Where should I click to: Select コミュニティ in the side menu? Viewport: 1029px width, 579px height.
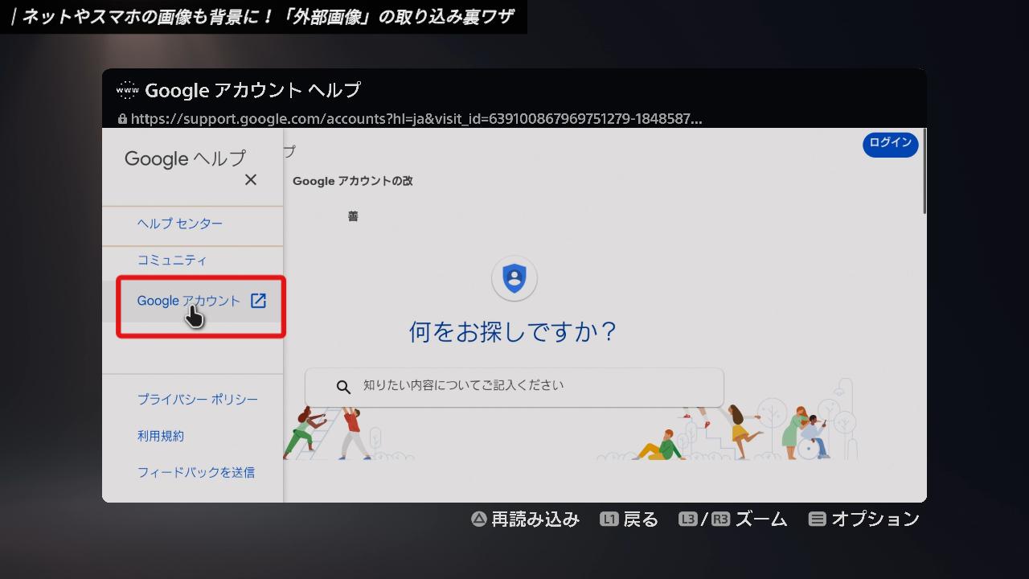click(x=171, y=261)
